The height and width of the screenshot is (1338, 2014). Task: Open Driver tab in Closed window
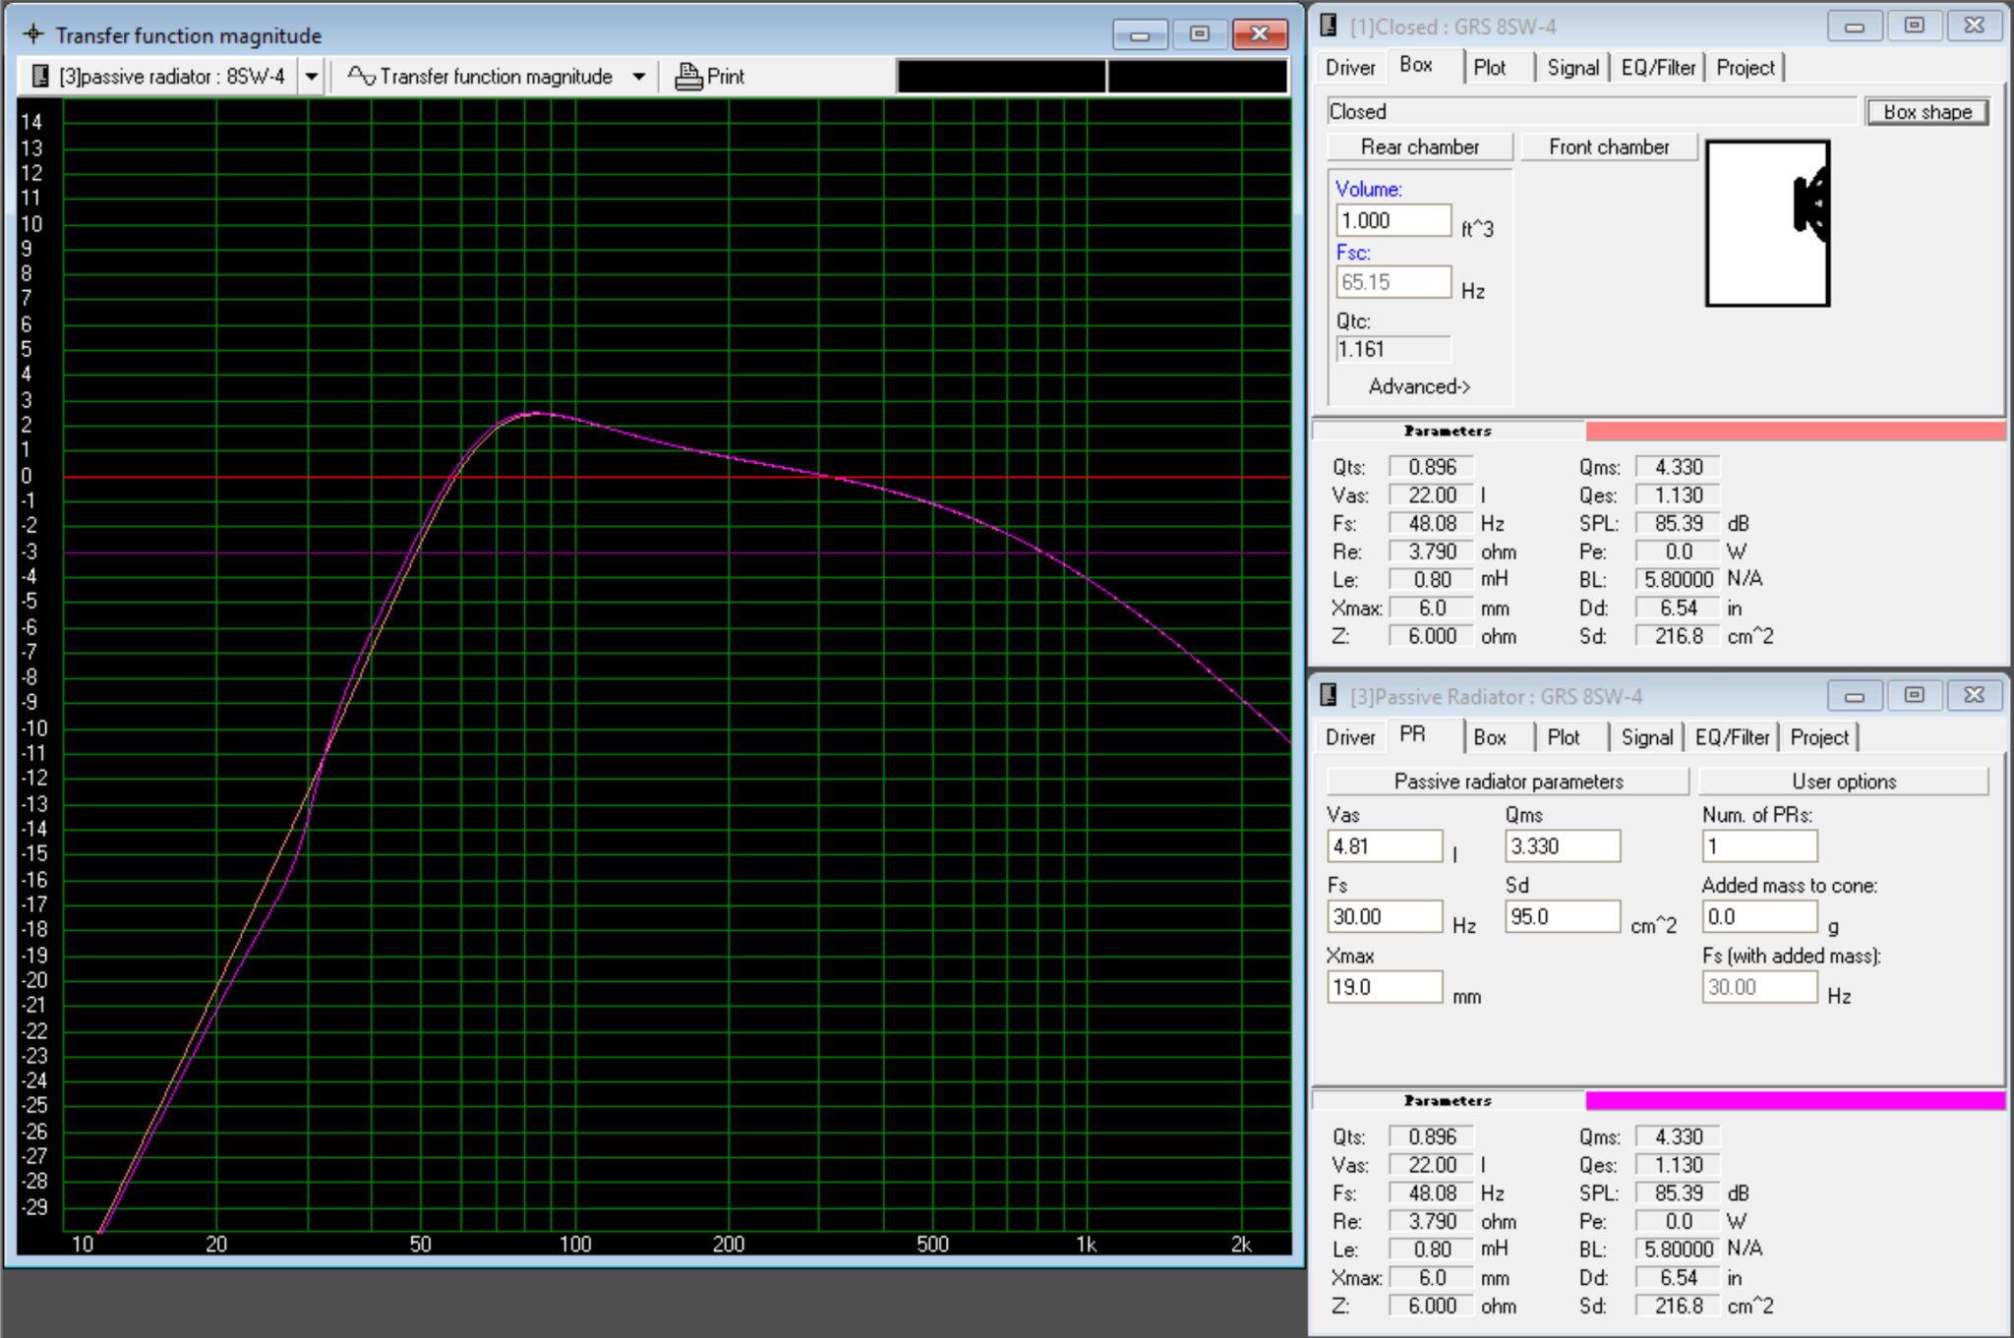pyautogui.click(x=1349, y=68)
